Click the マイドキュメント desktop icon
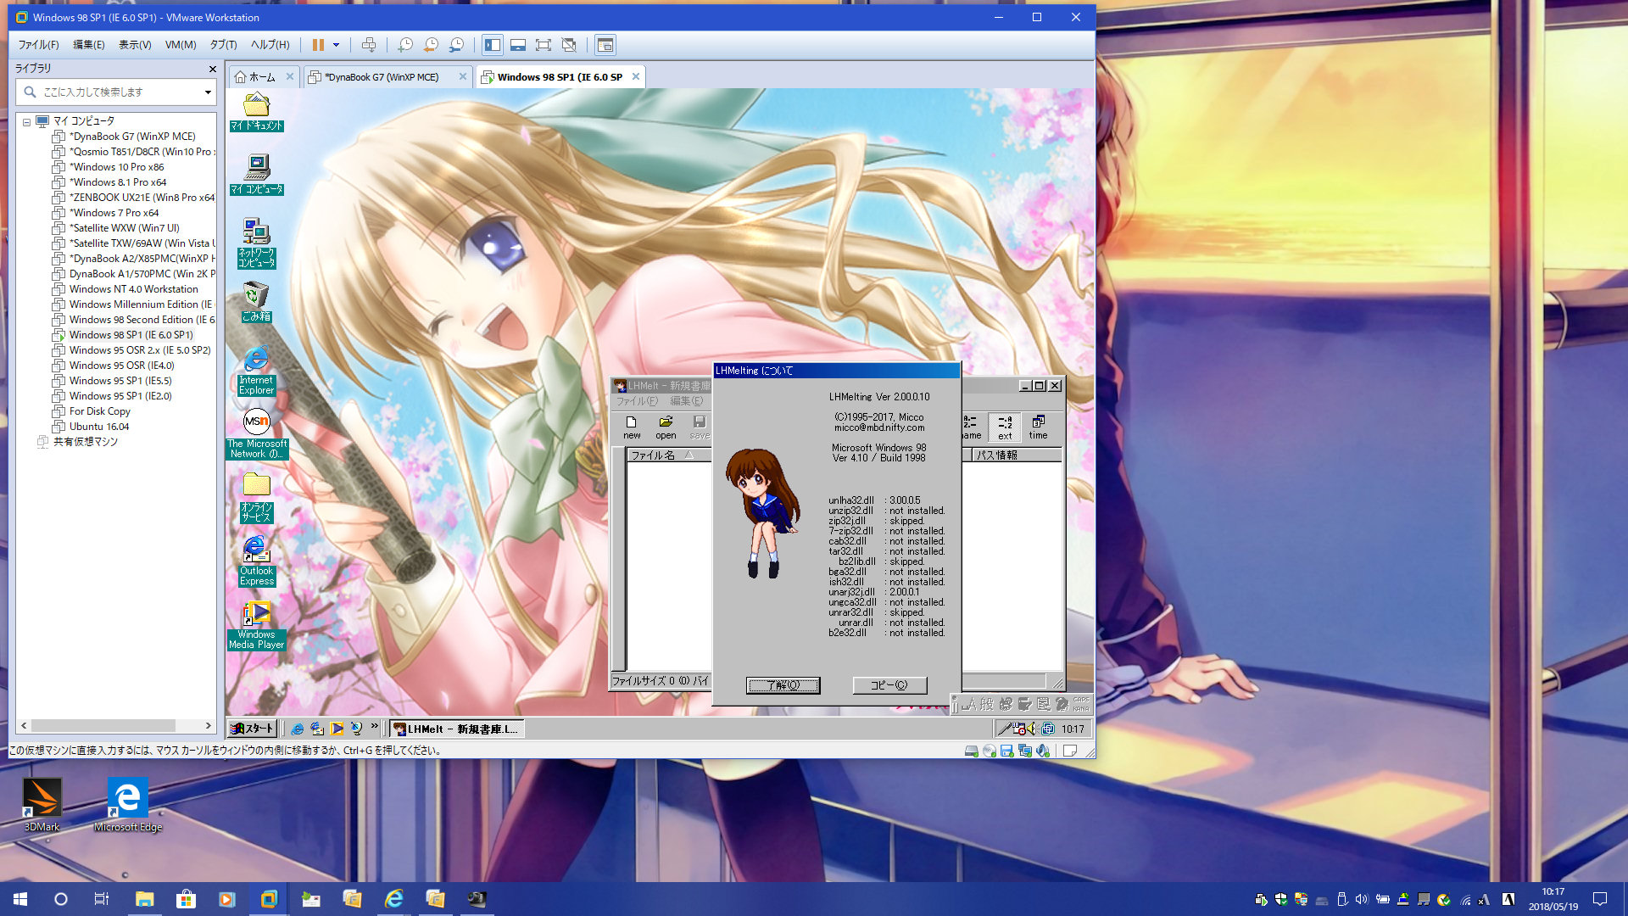This screenshot has width=1628, height=916. (256, 112)
